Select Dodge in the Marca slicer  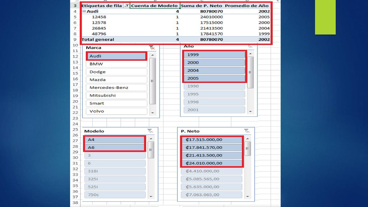(117, 72)
